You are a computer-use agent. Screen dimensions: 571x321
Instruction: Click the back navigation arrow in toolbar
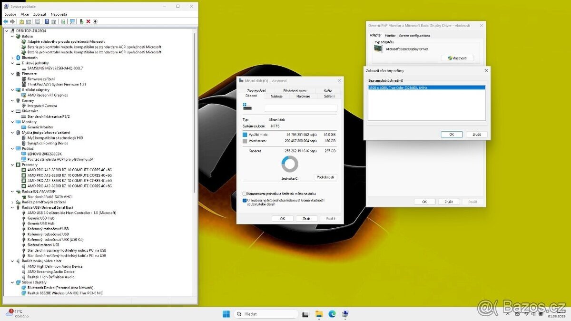(x=5, y=21)
